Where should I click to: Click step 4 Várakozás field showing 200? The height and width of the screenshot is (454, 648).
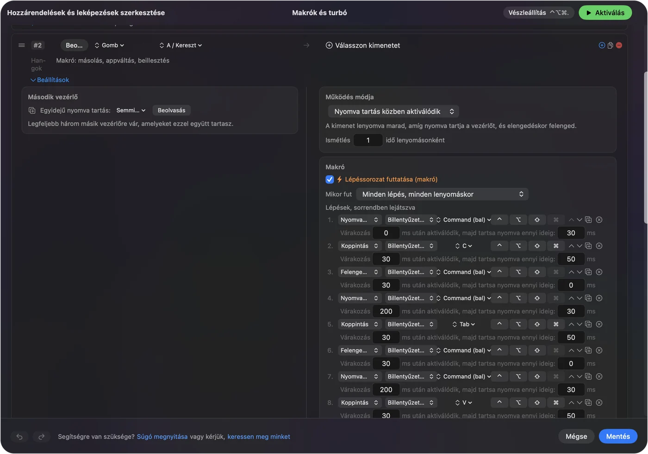click(x=386, y=311)
